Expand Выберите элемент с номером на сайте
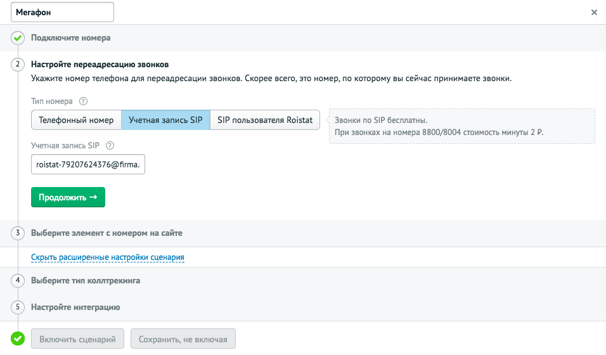The height and width of the screenshot is (355, 606). coord(106,233)
